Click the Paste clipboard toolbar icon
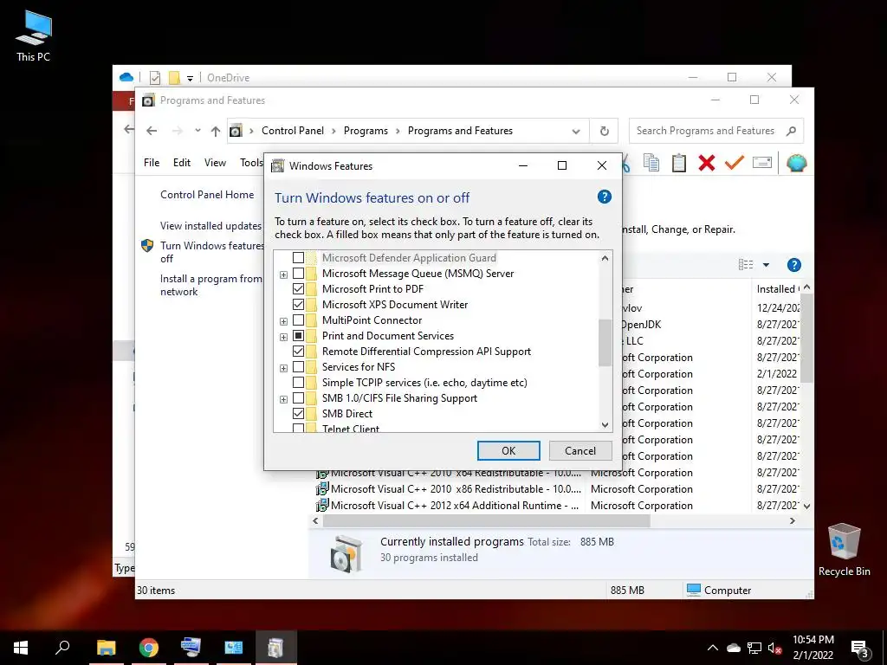 (x=679, y=163)
